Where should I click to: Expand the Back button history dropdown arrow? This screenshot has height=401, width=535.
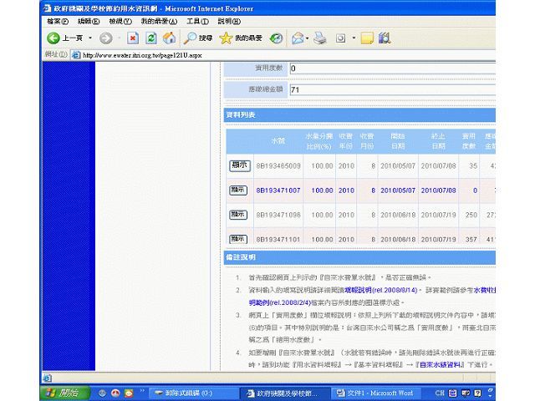coord(89,38)
